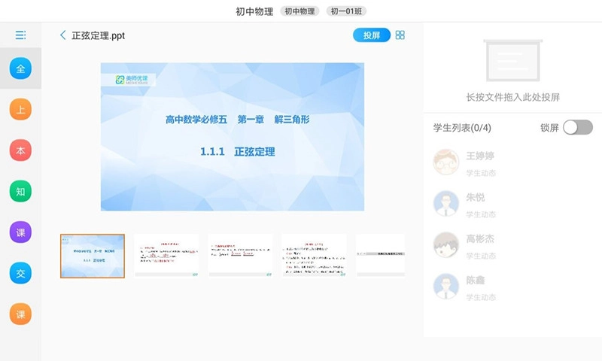Viewport: 602px width, 361px height.
Task: Select student 高彬杰's avatar
Action: [x=446, y=245]
